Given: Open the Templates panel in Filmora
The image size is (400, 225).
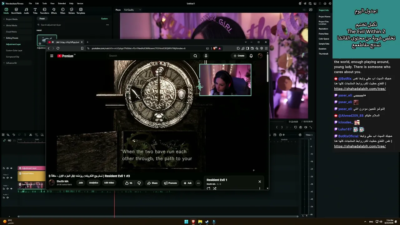Looking at the screenshot, I should [81, 11].
